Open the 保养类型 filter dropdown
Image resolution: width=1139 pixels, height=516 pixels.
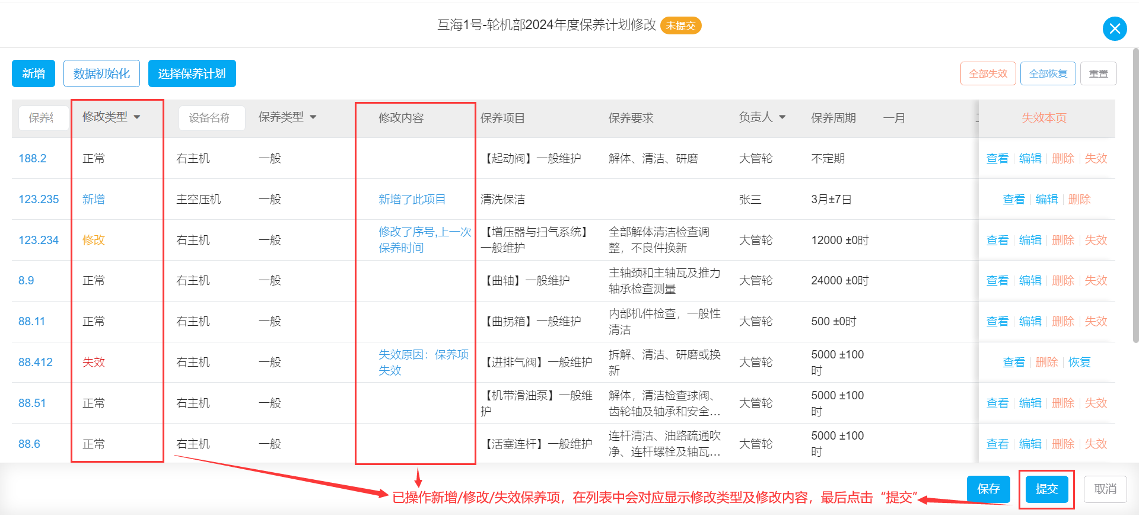[288, 117]
